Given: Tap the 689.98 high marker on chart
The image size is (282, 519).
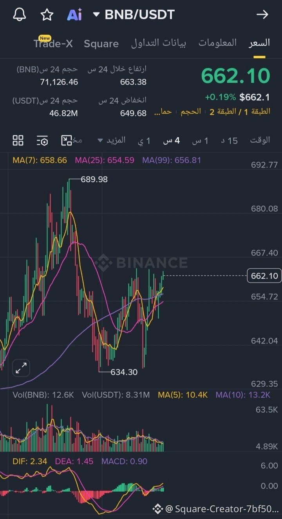Looking at the screenshot, I should 94,180.
